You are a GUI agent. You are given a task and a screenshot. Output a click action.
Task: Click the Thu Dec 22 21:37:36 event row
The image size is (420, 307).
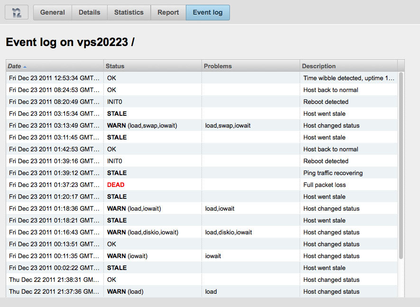click(201, 291)
